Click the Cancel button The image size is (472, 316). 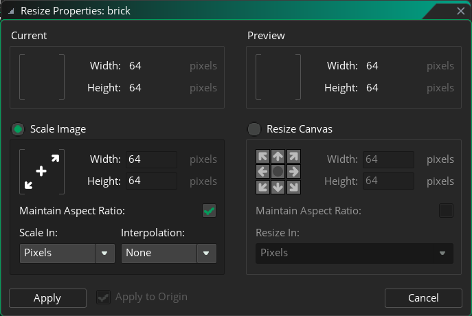(423, 298)
